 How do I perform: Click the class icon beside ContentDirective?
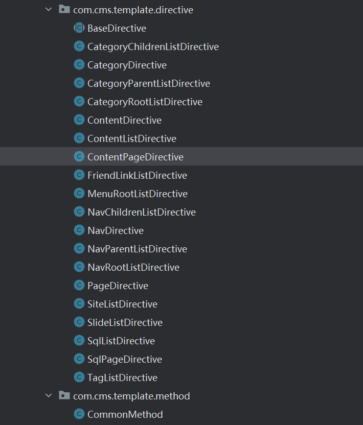coord(79,120)
